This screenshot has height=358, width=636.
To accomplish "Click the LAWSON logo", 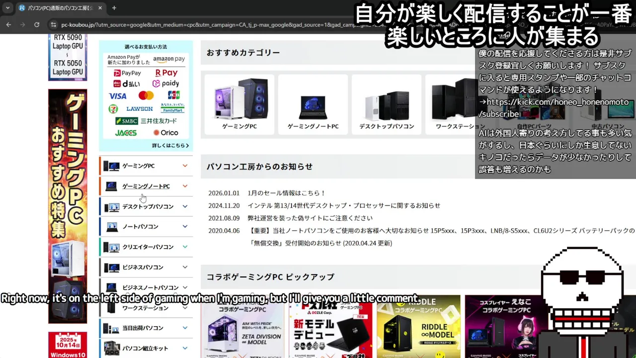I will click(140, 108).
